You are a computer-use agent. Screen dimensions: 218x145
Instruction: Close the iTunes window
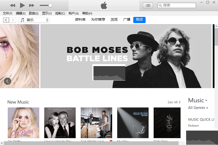214,2
